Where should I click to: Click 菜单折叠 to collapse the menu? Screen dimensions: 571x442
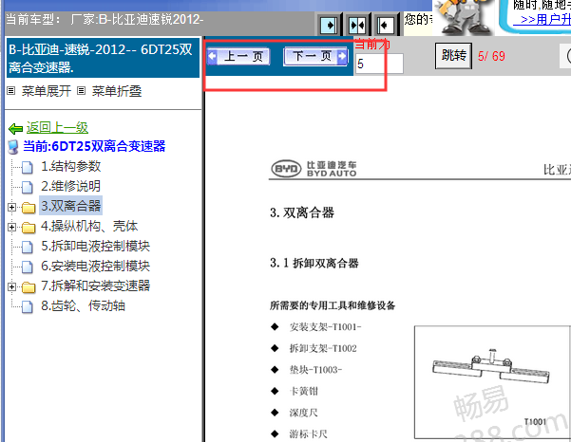pyautogui.click(x=117, y=91)
